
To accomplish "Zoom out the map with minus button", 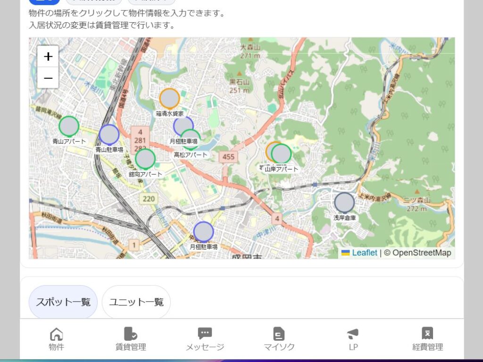I will click(48, 78).
